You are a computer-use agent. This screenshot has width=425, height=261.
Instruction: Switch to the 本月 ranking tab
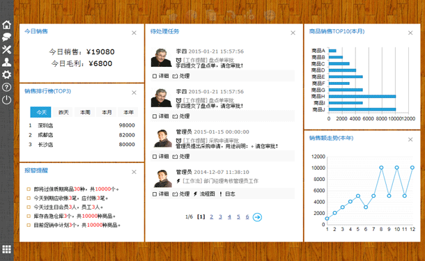coord(107,112)
